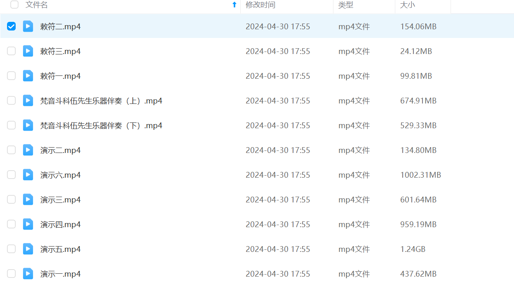Screen dimensions: 514x289
Task: Open the file named 演示三.mp4
Action: click(60, 200)
